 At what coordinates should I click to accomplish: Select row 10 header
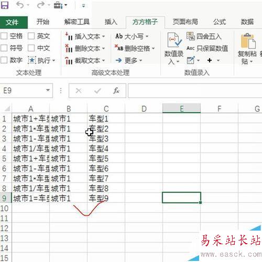tap(5, 209)
